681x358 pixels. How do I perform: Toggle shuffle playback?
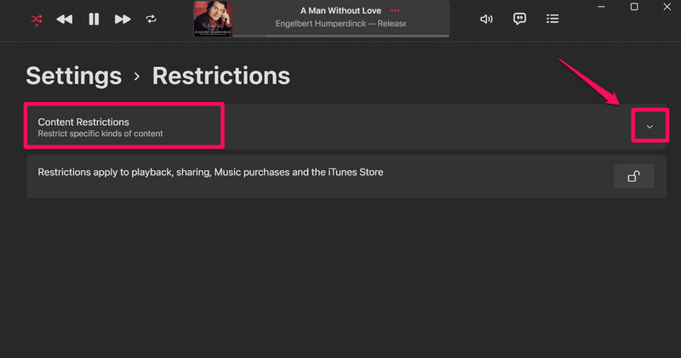point(37,19)
